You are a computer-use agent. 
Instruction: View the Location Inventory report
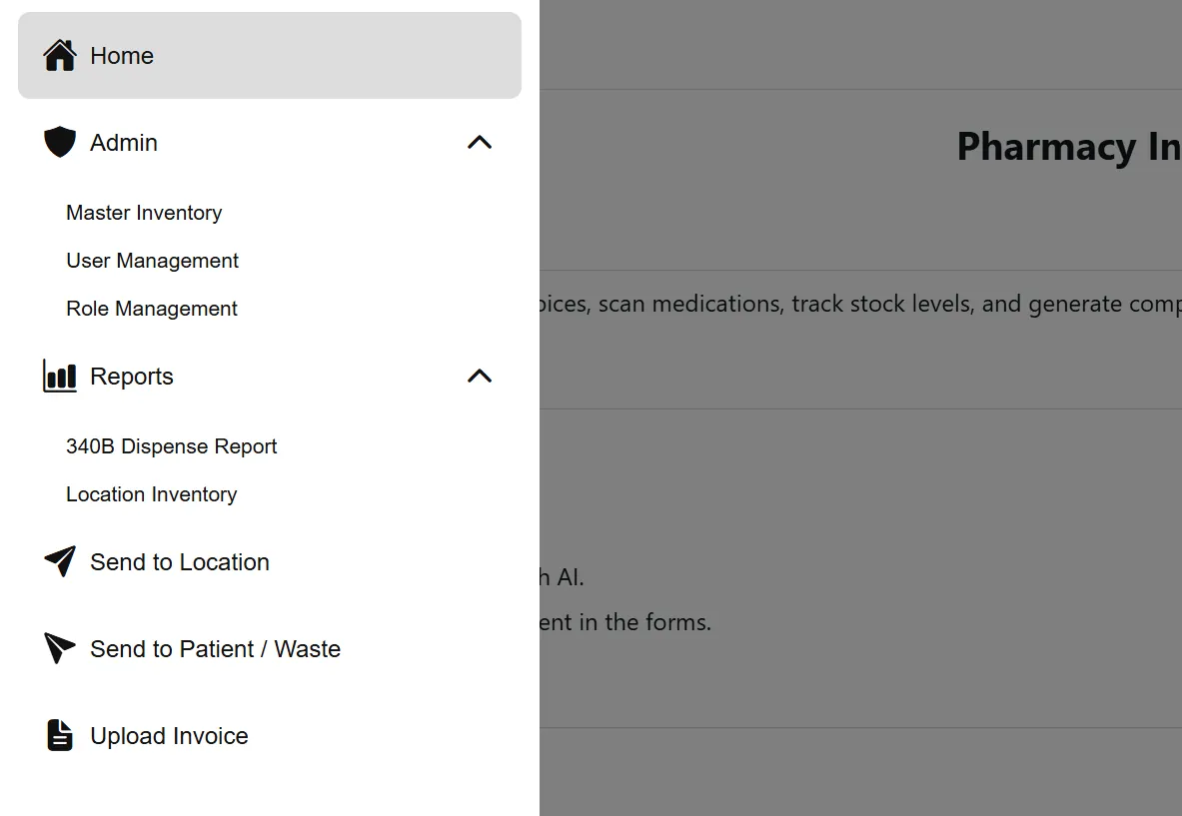tap(152, 494)
